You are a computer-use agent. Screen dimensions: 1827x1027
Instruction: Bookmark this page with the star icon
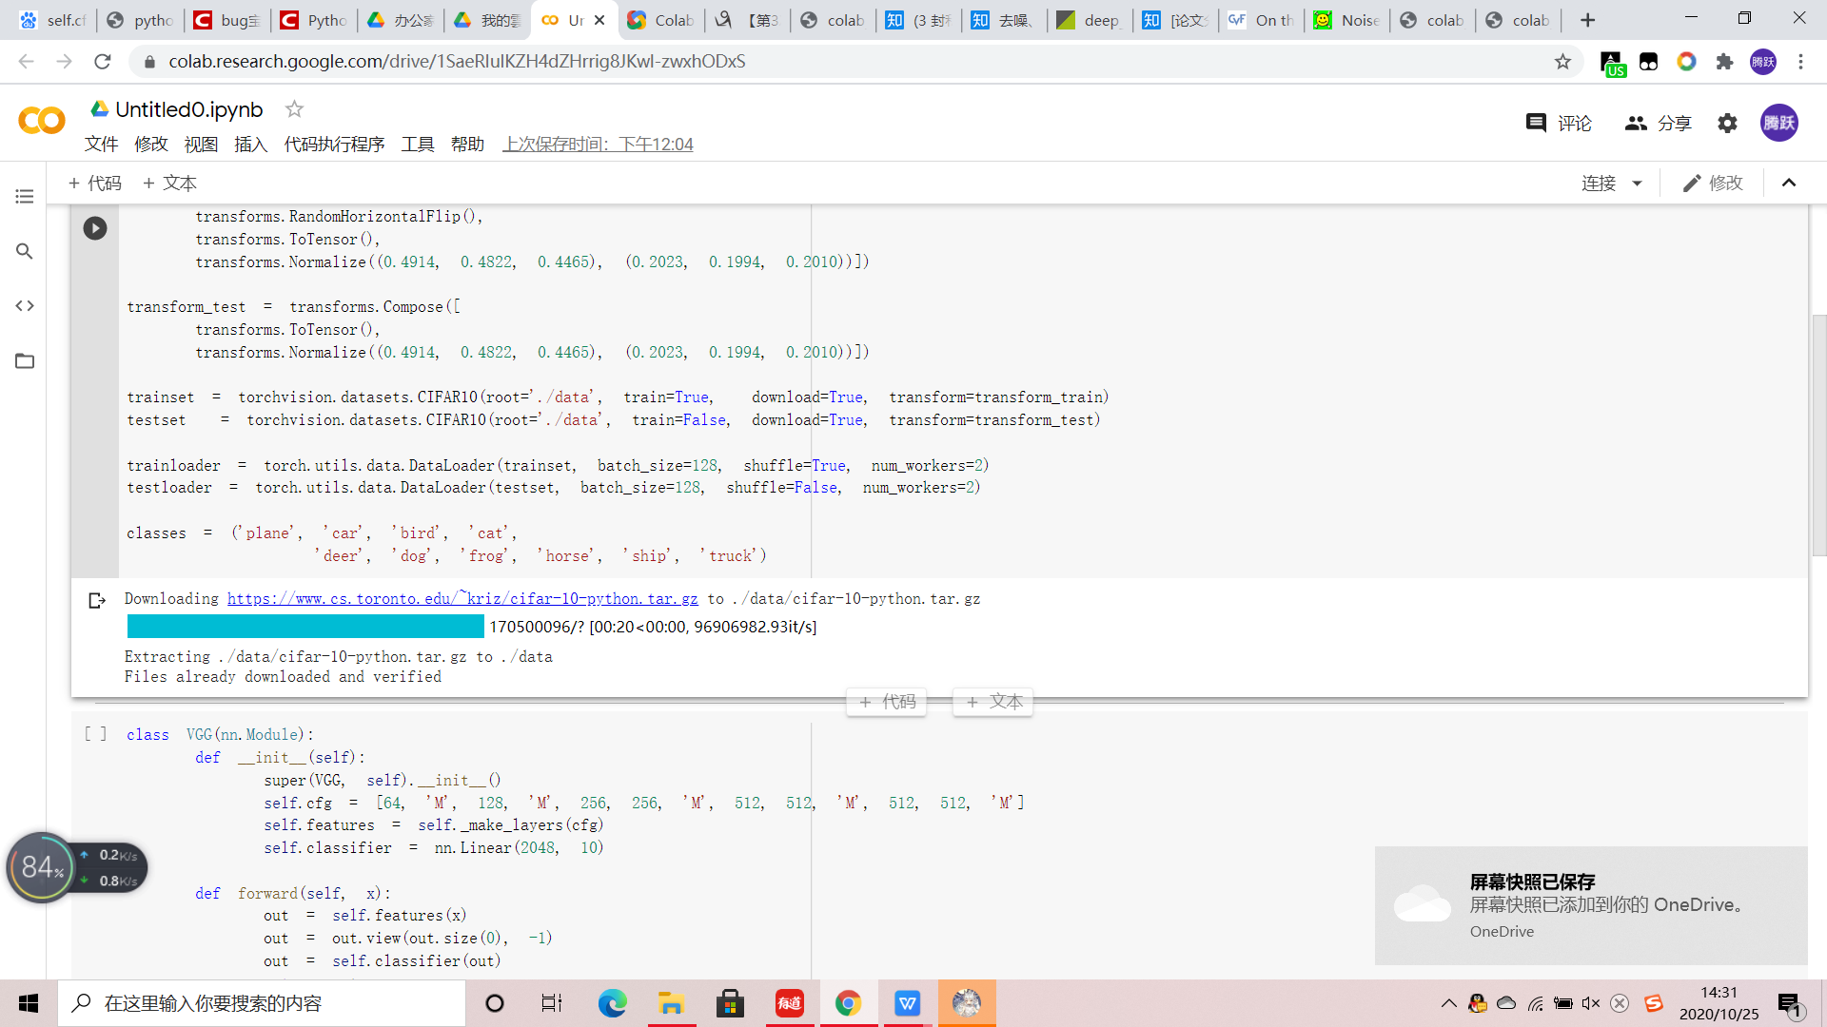coord(1562,62)
